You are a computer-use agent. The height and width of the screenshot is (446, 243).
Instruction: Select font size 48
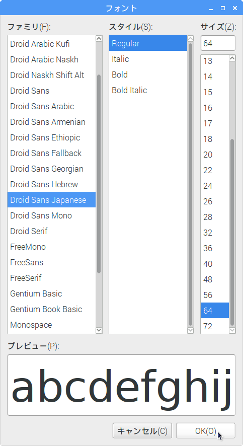point(215,279)
